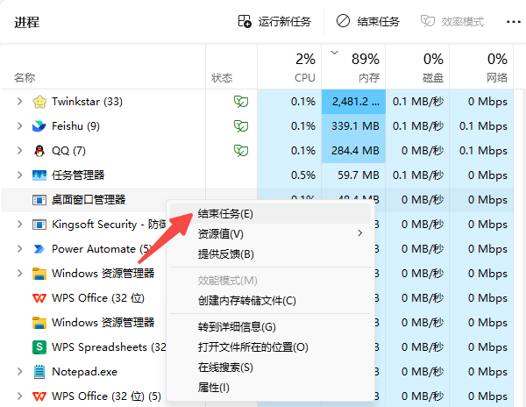Click the Twinkstar star app icon
This screenshot has height=407, width=526.
pyautogui.click(x=39, y=102)
